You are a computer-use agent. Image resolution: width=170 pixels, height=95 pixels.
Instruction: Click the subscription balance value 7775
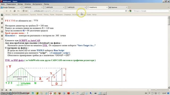tap(36, 21)
